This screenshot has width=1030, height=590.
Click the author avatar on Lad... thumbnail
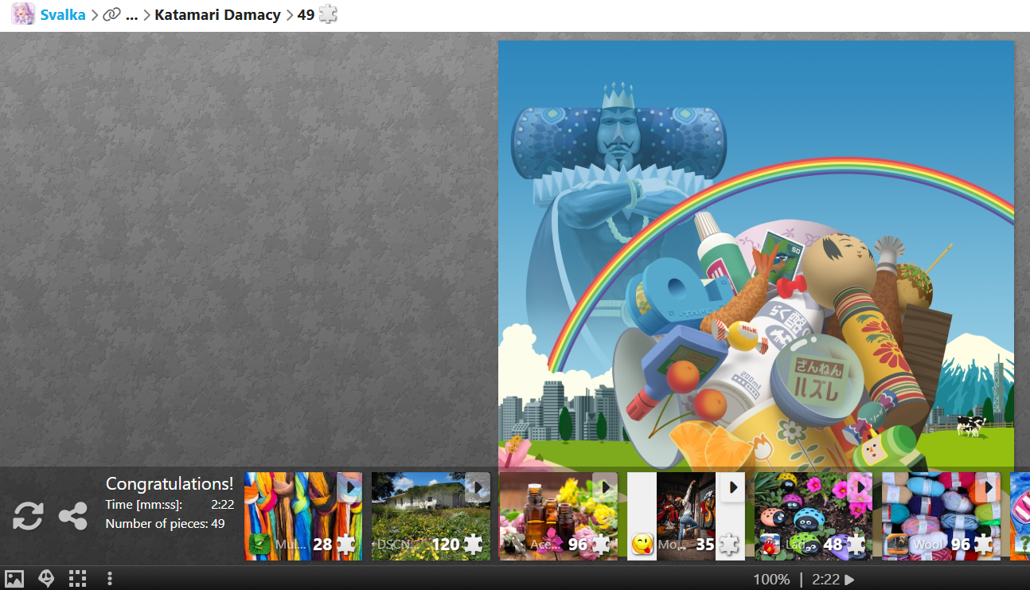point(770,545)
